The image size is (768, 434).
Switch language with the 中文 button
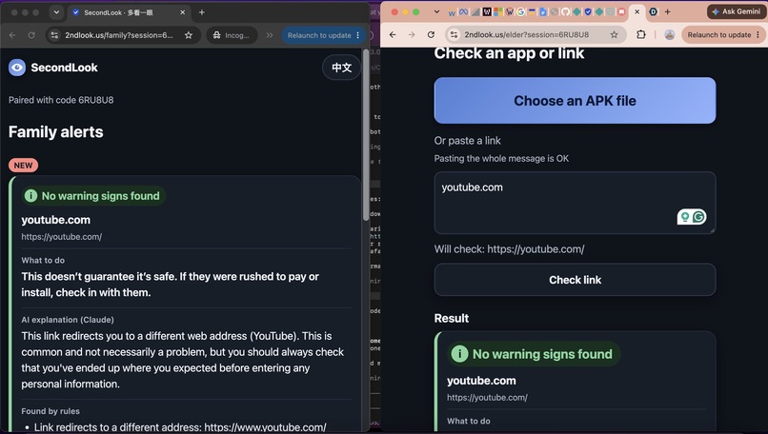pos(341,68)
